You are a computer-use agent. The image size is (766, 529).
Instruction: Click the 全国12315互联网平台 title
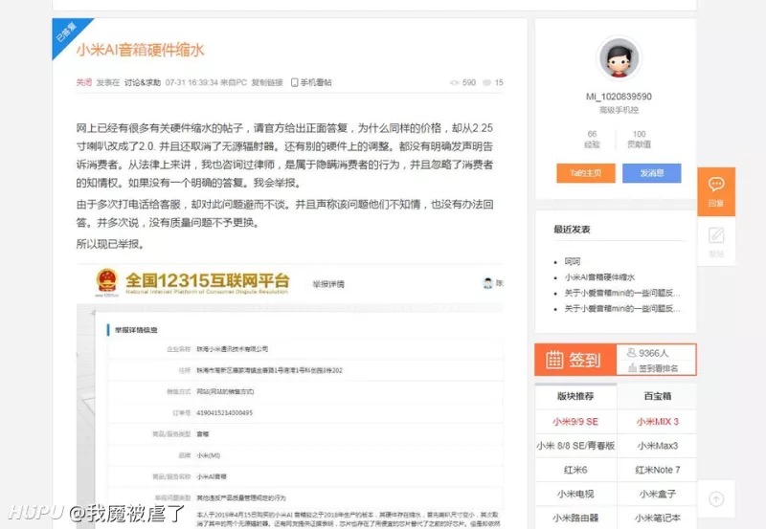207,280
